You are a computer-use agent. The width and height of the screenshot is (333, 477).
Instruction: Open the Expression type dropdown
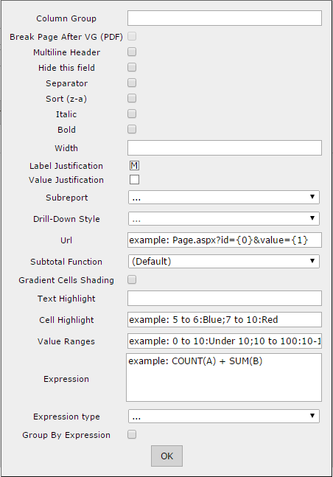pos(224,416)
